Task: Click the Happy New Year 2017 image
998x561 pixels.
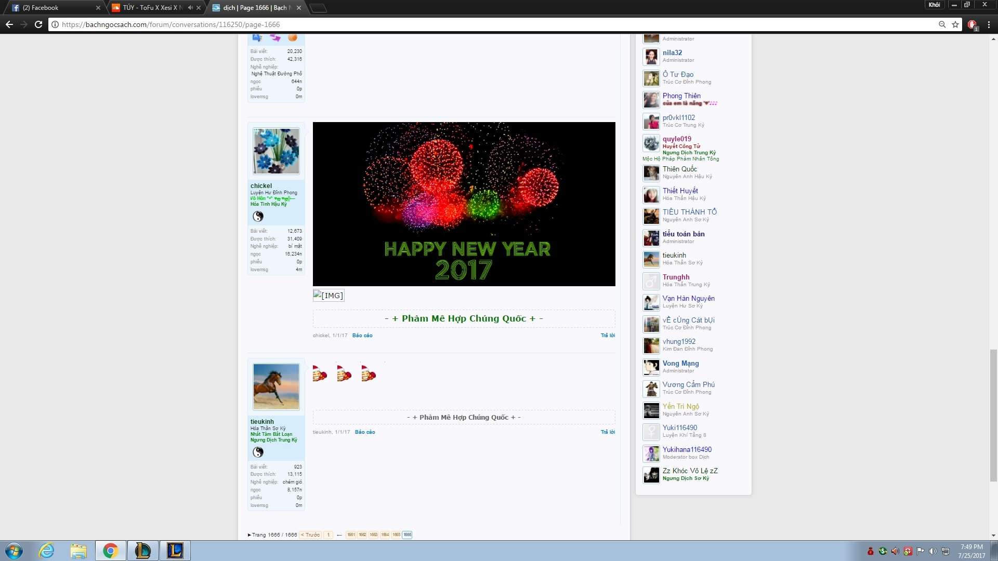Action: [464, 204]
